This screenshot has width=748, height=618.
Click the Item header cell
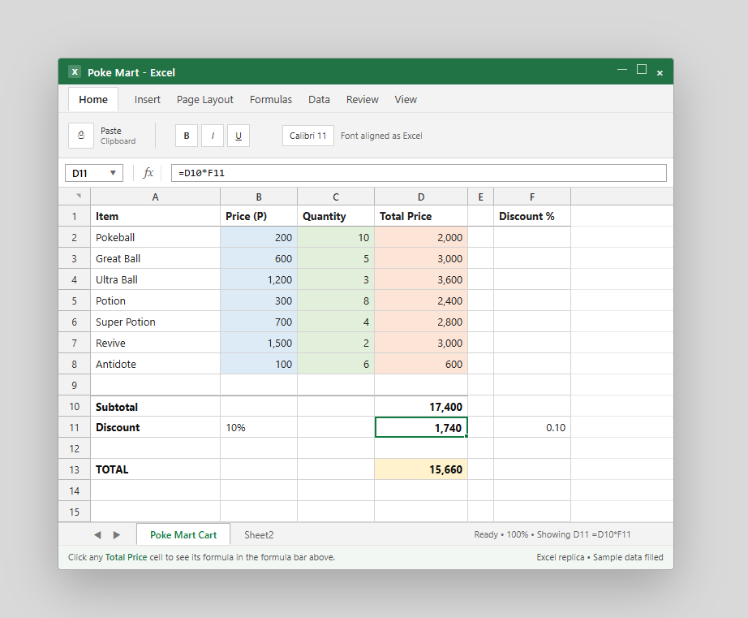click(x=156, y=216)
